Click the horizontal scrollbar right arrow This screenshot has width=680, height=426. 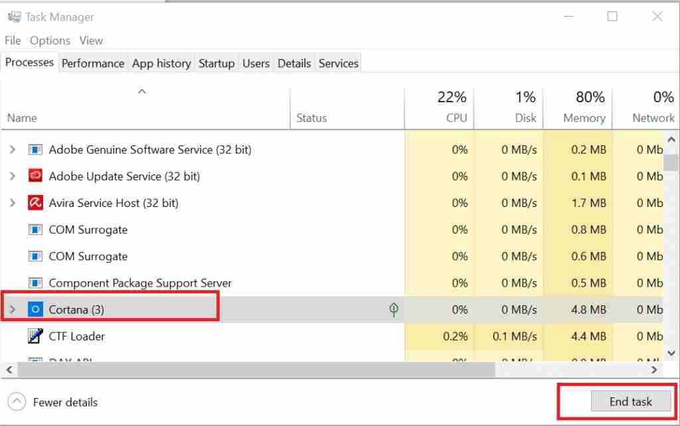pyautogui.click(x=654, y=370)
